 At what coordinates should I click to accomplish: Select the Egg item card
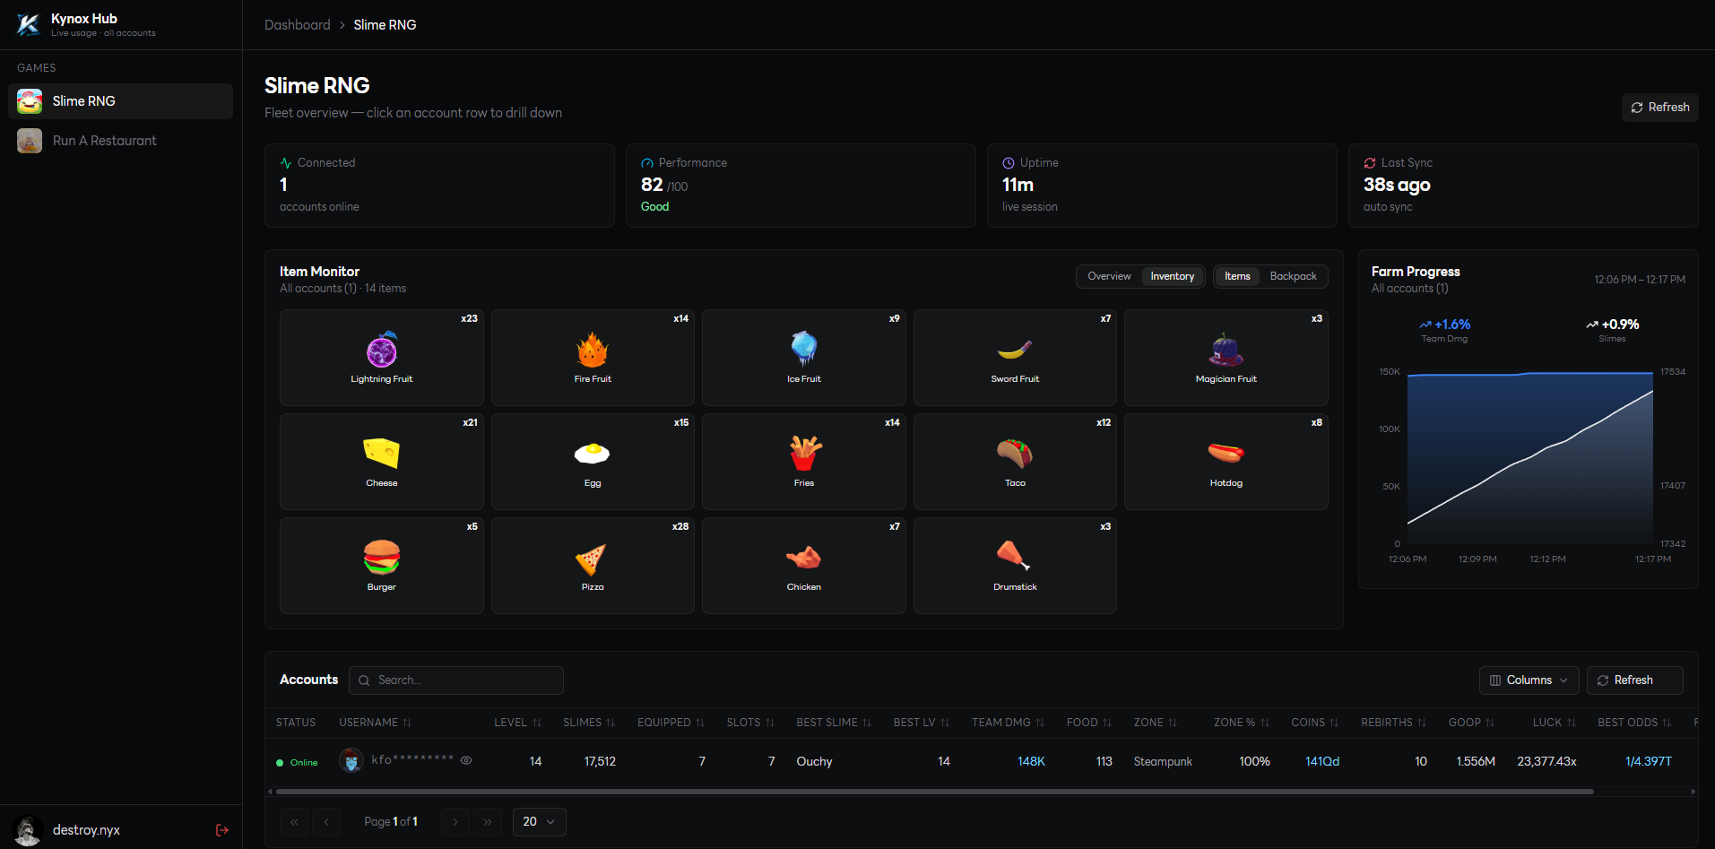pos(593,462)
